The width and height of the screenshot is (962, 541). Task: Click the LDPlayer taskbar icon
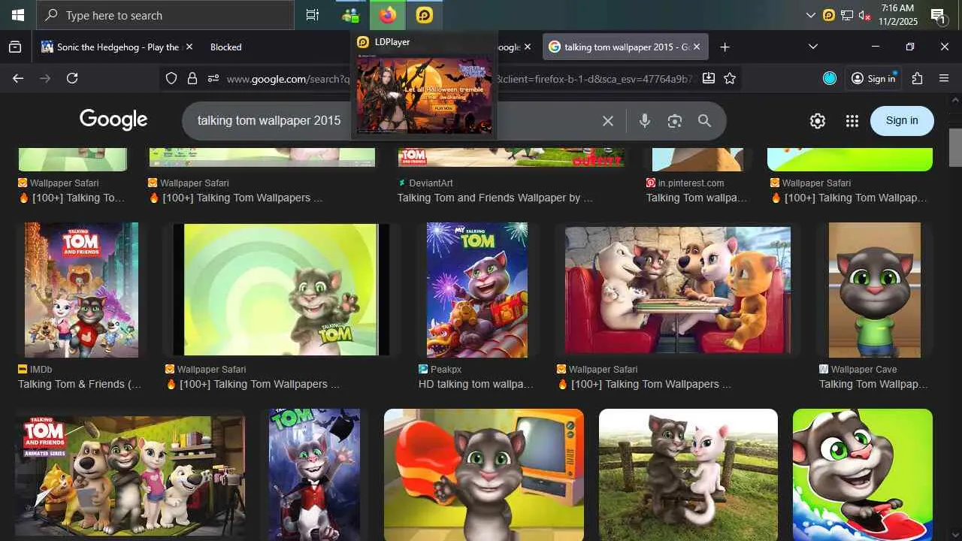pyautogui.click(x=425, y=15)
